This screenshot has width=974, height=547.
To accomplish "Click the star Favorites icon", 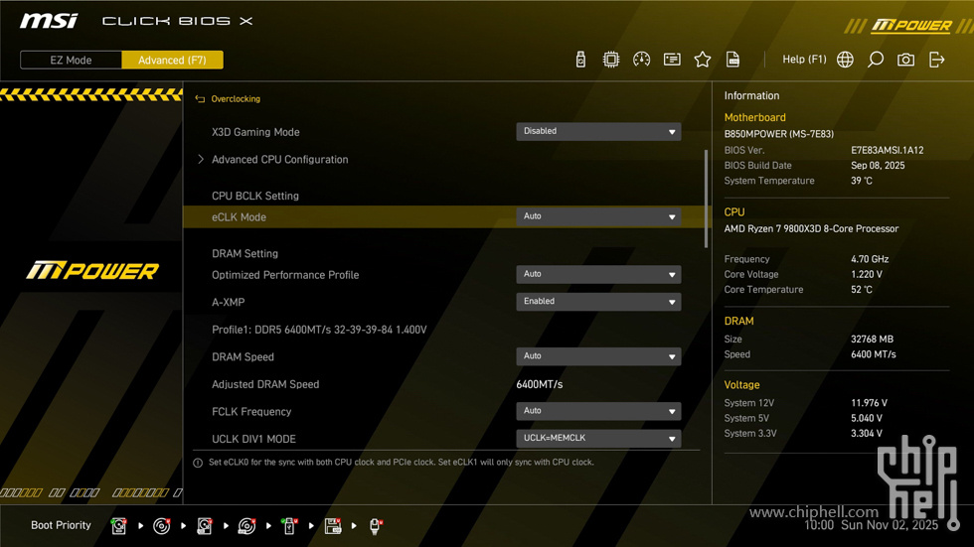I will pos(703,60).
